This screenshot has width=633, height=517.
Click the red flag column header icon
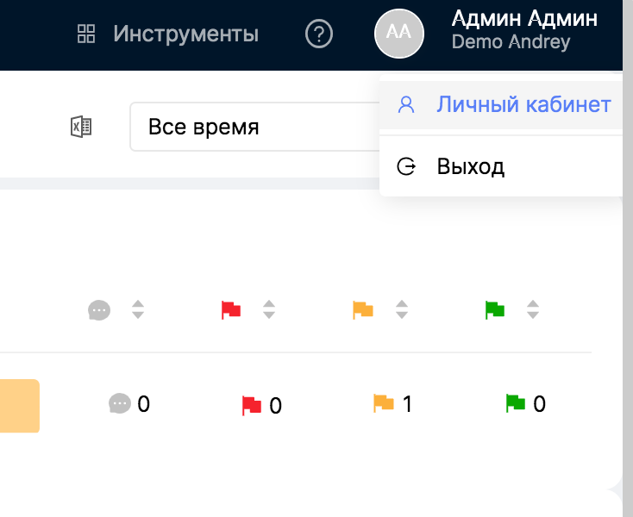(231, 310)
